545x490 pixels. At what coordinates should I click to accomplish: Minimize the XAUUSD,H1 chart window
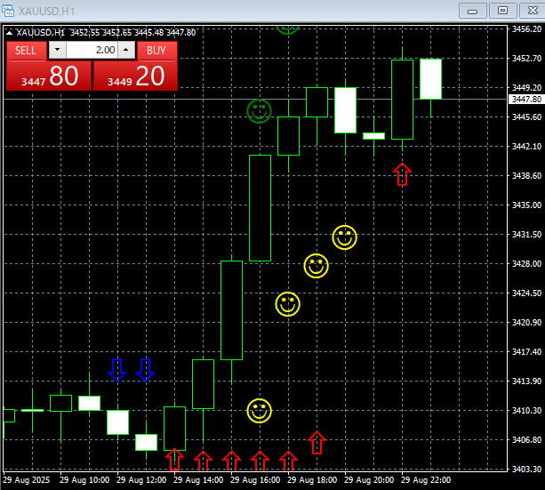(472, 12)
